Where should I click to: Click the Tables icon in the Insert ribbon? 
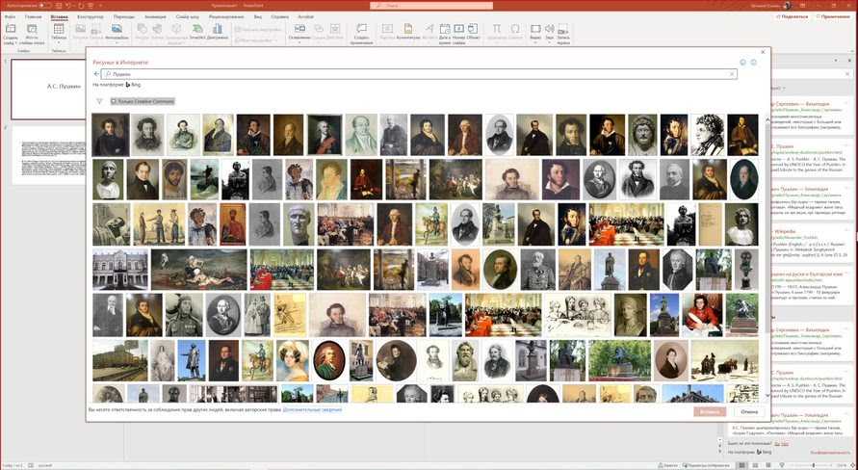coord(59,30)
